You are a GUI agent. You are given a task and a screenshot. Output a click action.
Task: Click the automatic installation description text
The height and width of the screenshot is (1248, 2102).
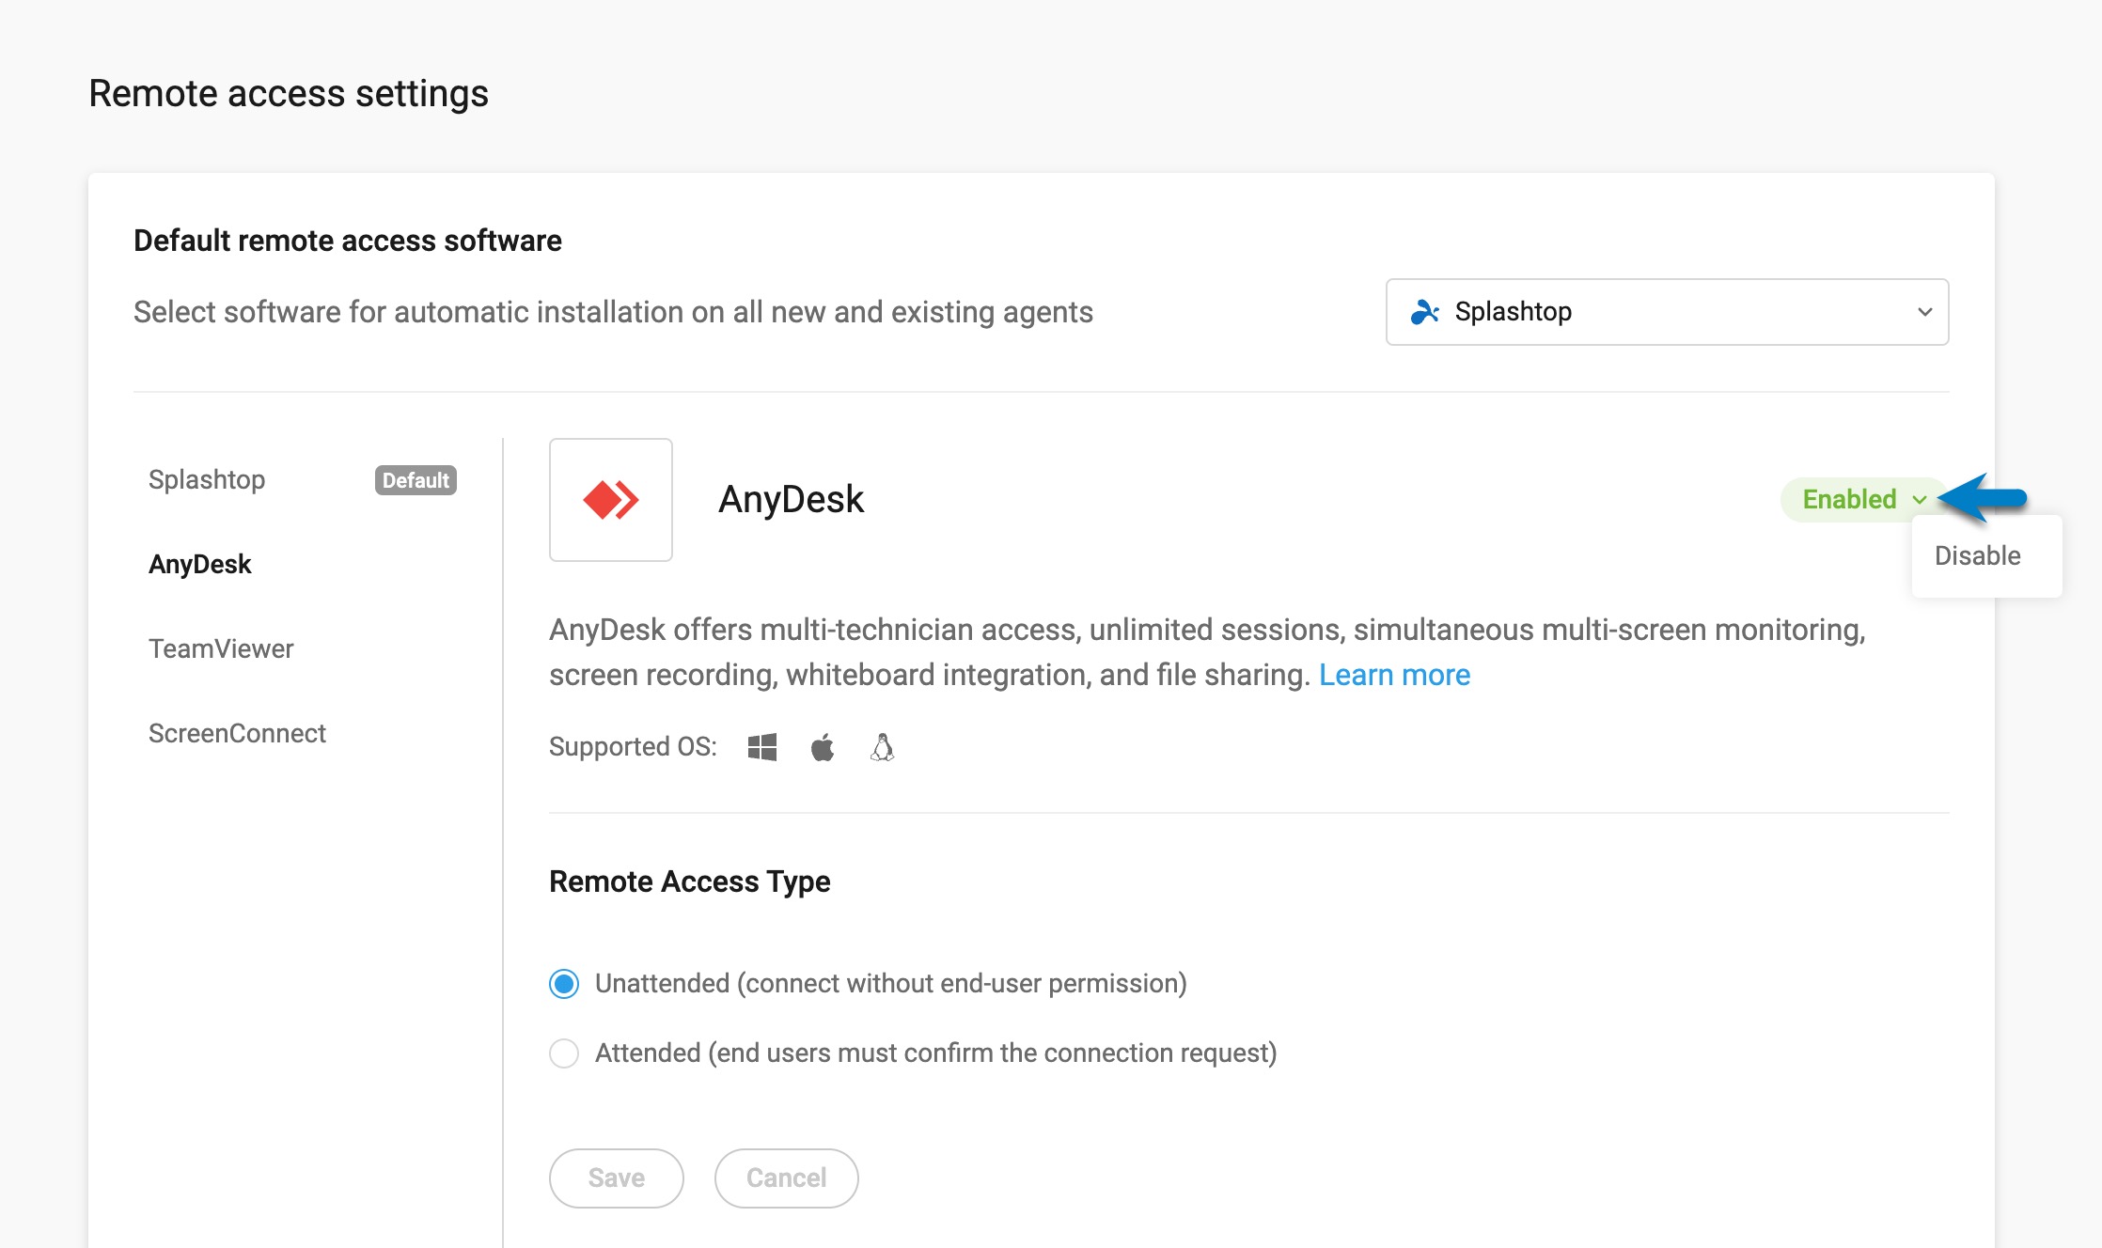tap(614, 312)
